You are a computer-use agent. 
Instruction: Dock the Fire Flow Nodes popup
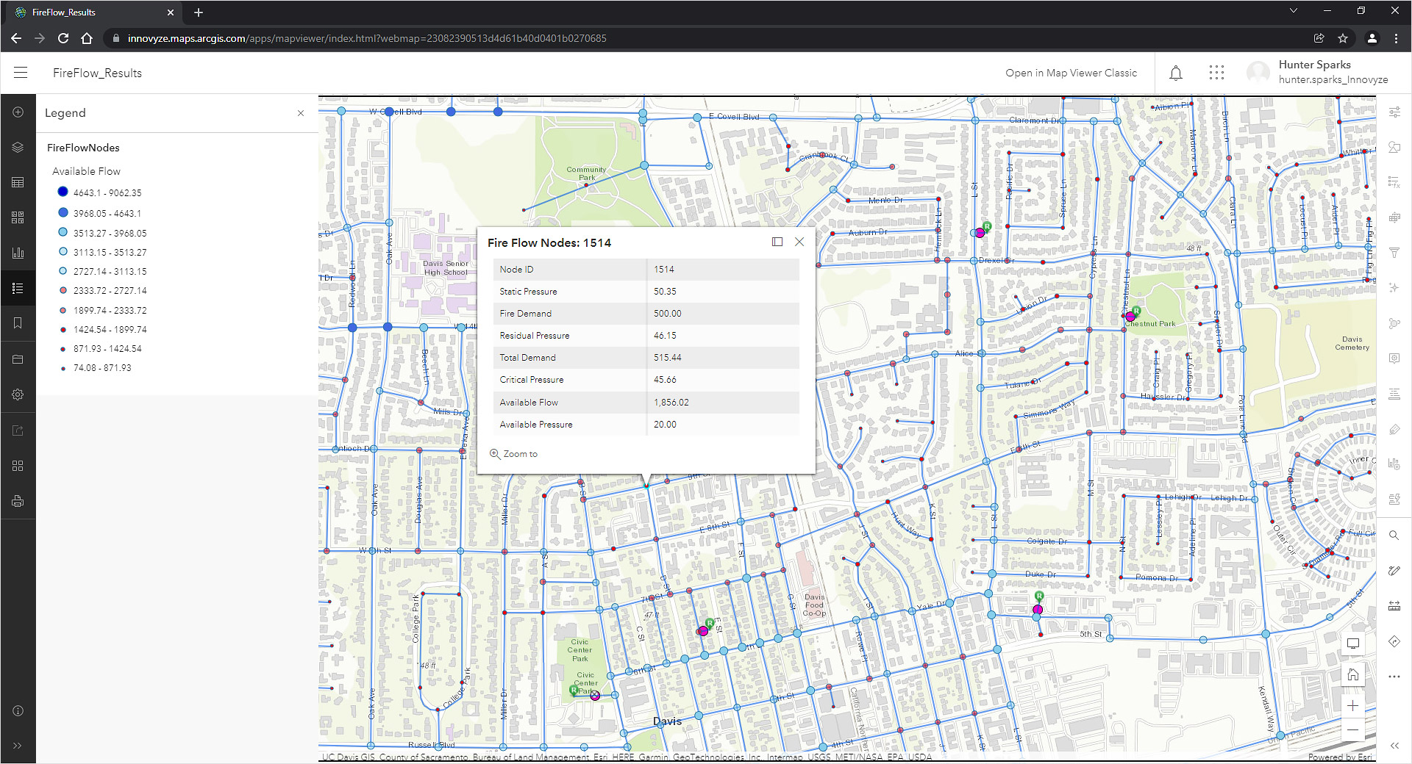[x=777, y=242]
